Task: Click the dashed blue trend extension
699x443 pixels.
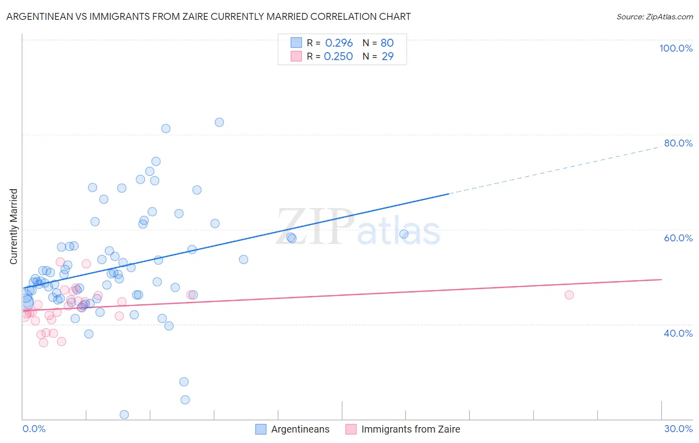Action: (x=555, y=170)
